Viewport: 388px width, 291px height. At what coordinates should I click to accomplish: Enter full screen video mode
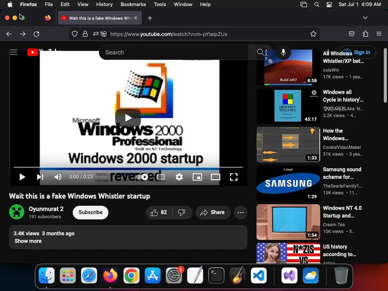click(233, 177)
